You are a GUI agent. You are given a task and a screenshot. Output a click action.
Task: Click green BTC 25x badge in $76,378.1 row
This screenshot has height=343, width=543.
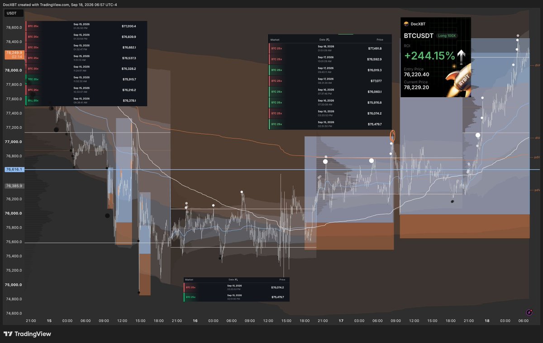(x=33, y=100)
